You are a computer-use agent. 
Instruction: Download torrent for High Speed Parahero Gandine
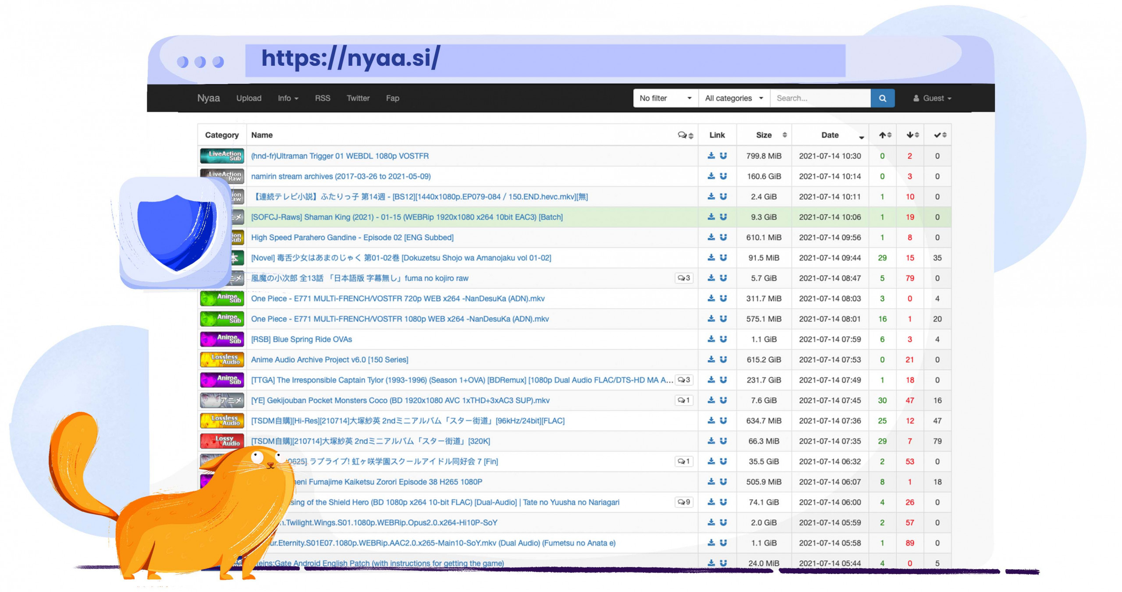point(711,237)
